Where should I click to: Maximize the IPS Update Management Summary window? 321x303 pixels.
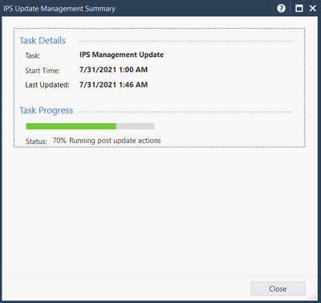coord(299,9)
